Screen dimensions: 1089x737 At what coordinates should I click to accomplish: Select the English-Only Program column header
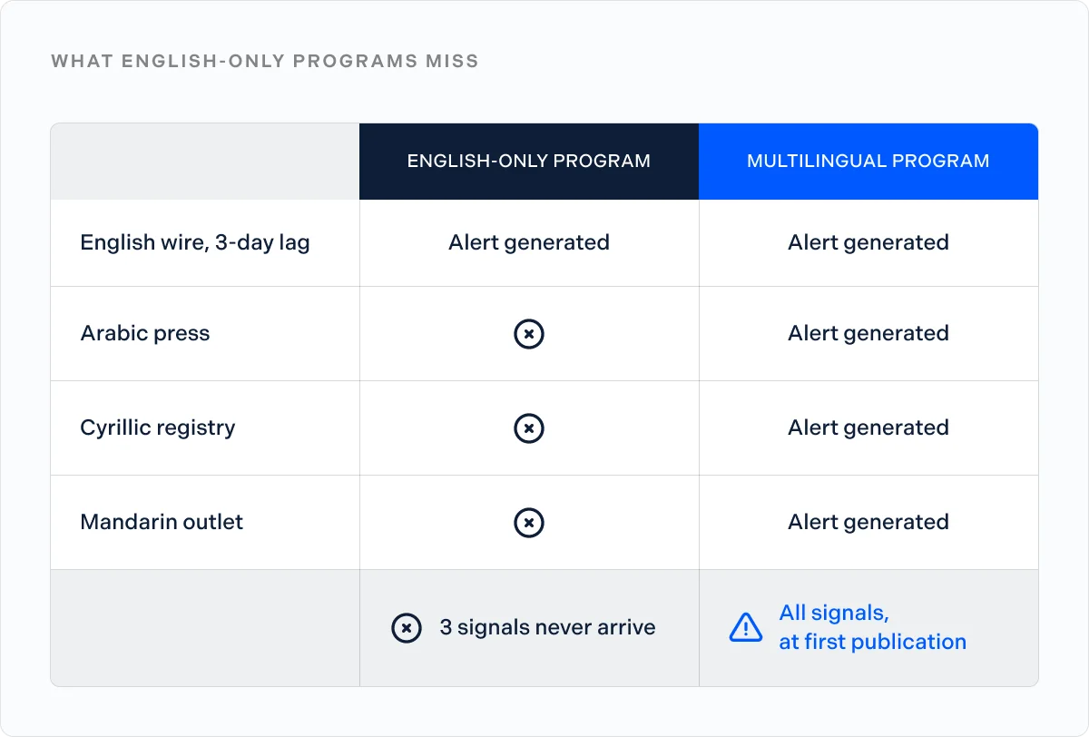tap(529, 162)
